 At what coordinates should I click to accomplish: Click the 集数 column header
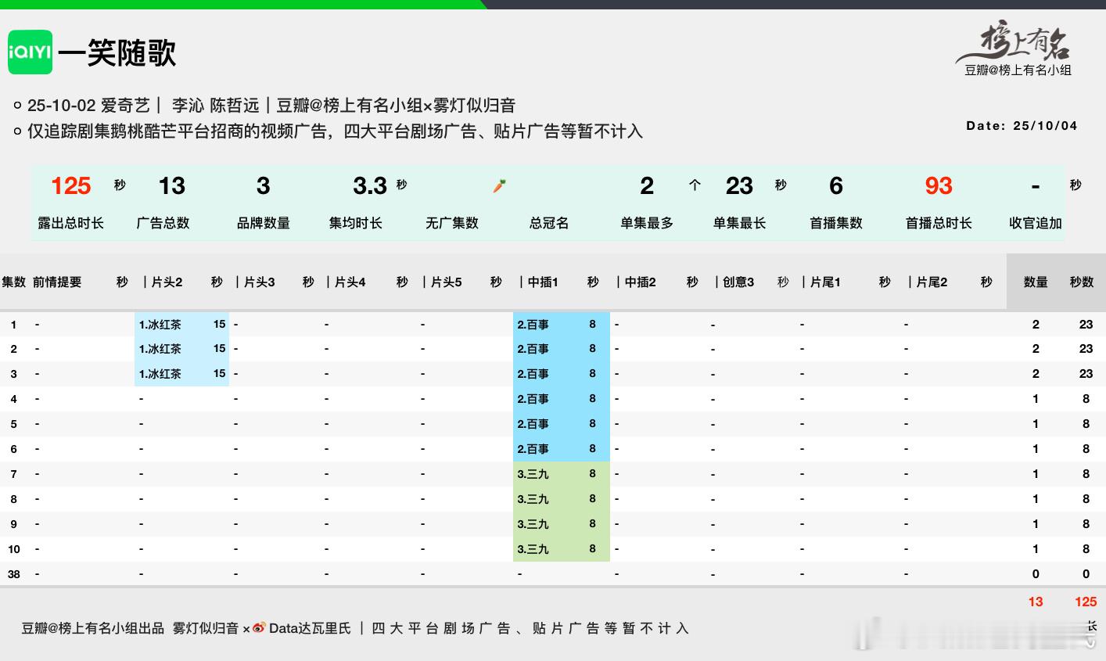click(x=14, y=282)
